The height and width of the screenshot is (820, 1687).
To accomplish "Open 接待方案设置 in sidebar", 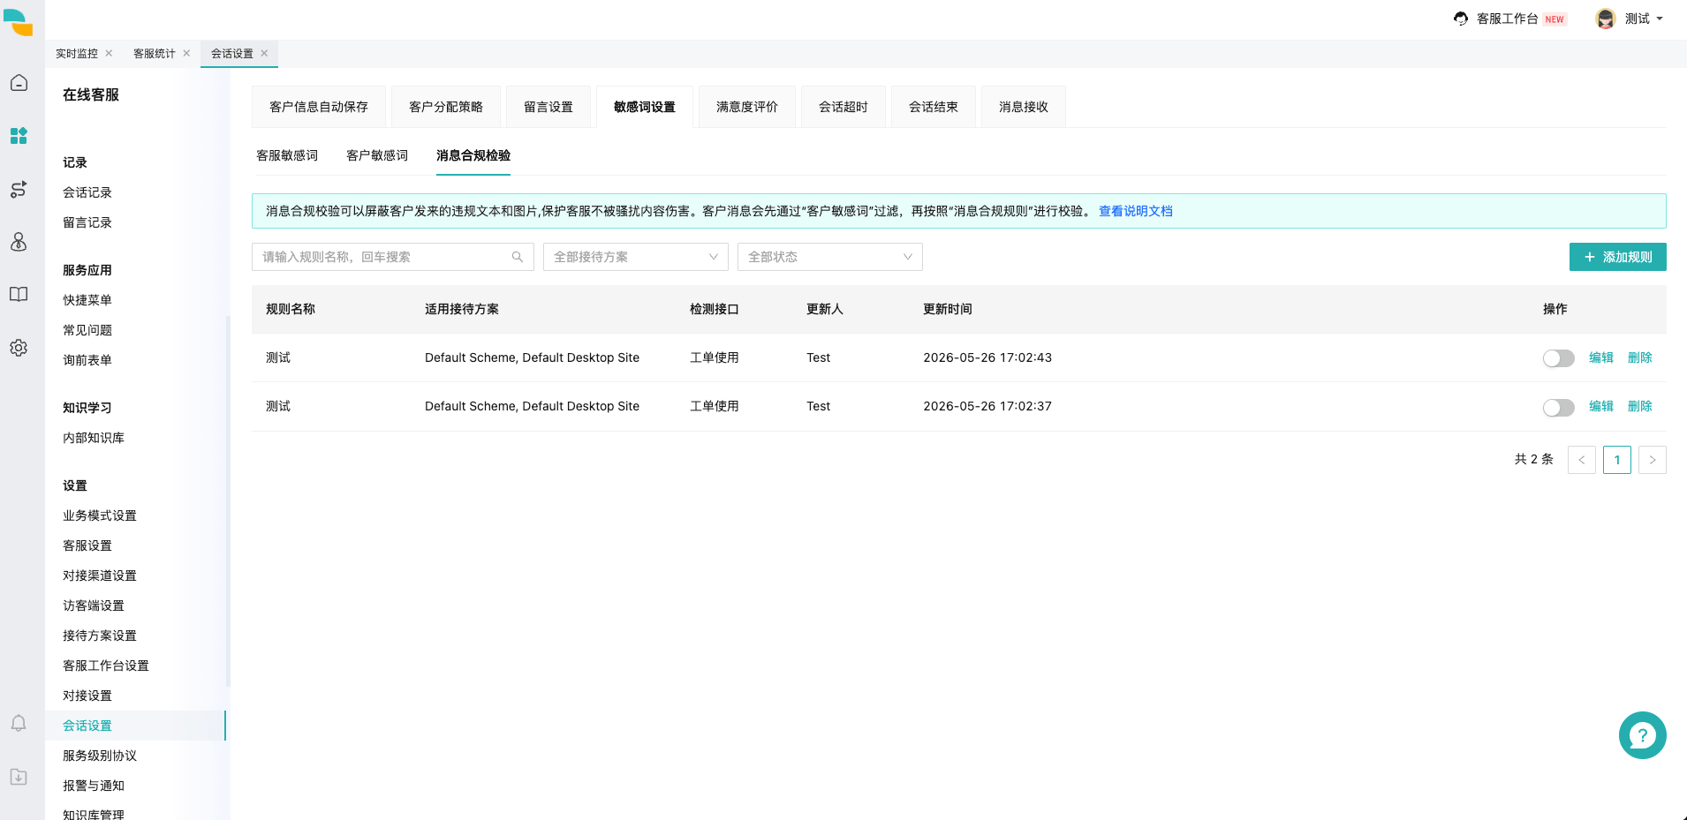I will point(100,636).
